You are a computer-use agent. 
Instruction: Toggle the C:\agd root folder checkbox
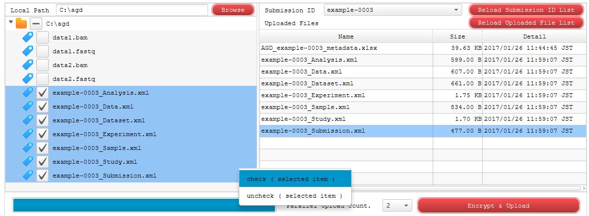click(x=36, y=23)
